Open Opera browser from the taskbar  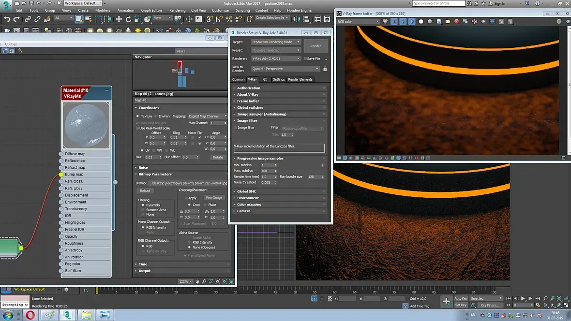point(30,315)
